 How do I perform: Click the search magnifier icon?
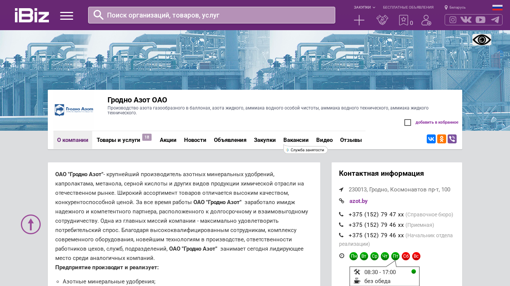point(98,15)
